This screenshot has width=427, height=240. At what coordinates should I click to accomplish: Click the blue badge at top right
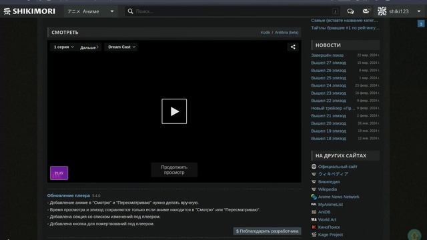coord(421,24)
